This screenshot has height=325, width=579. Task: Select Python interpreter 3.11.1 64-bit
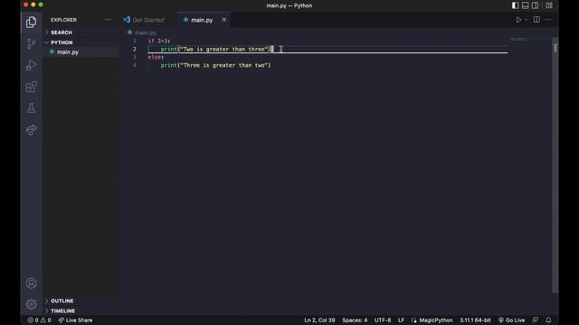pos(475,320)
